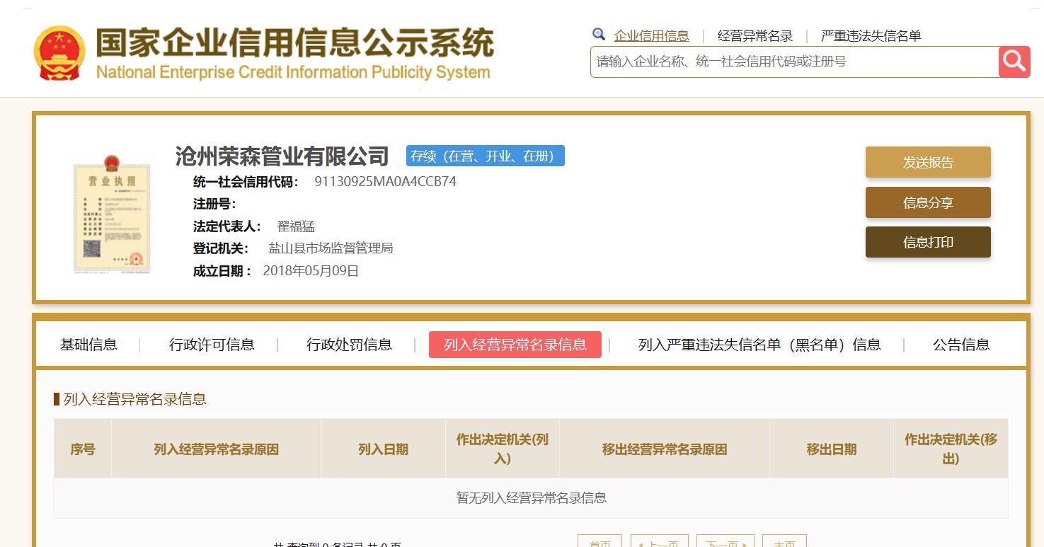Image resolution: width=1044 pixels, height=547 pixels.
Task: Click the registration authority 盐山县市场监督管理局
Action: point(331,248)
